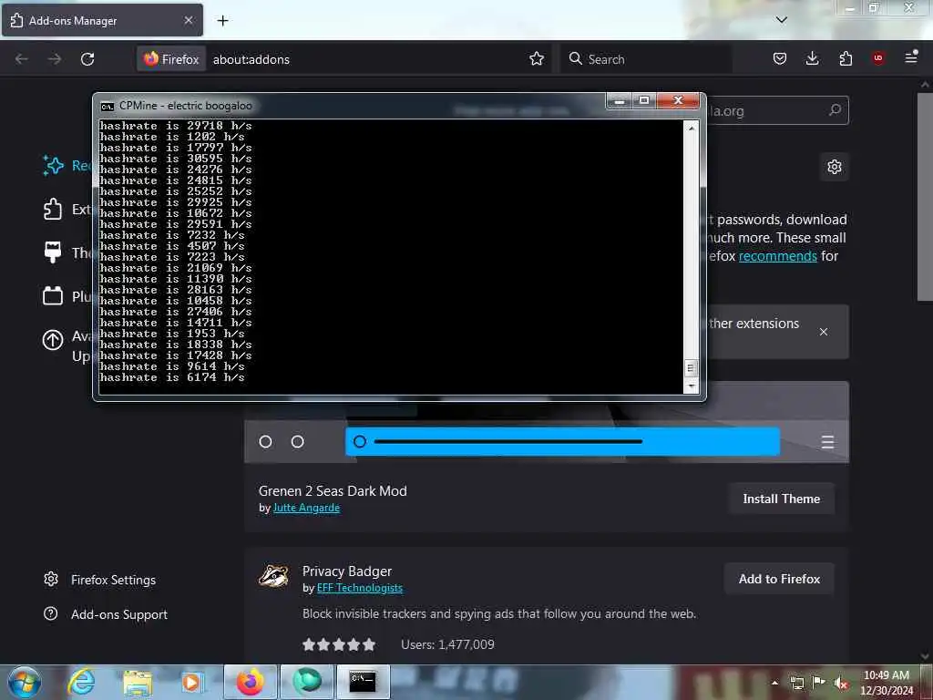
Task: Open the Extensions puzzle-piece toolbar icon
Action: coord(846,58)
